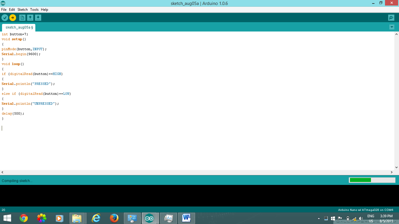399x224 pixels.
Task: Open Google Chrome from taskbar
Action: coord(24,218)
